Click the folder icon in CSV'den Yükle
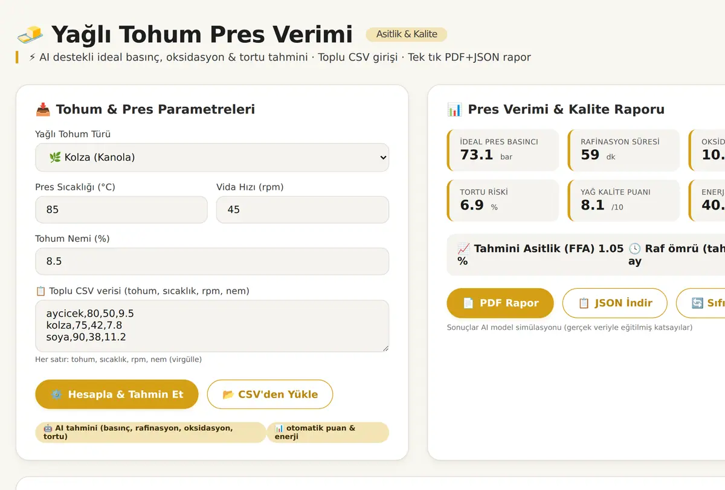725x490 pixels. pos(228,395)
